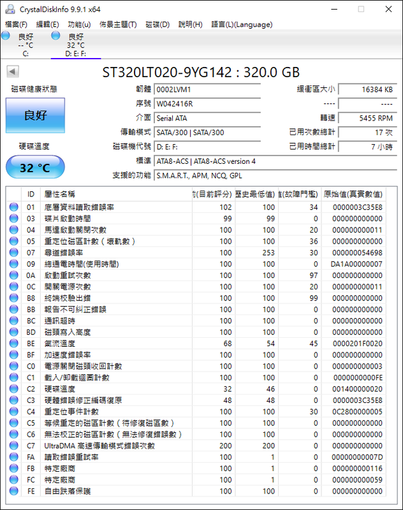
Task: Click the status orb for attribute 01
Action: 14,207
